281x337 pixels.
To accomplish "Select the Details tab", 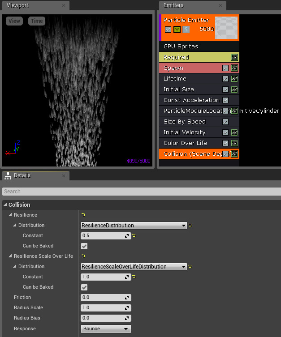I will (22, 175).
